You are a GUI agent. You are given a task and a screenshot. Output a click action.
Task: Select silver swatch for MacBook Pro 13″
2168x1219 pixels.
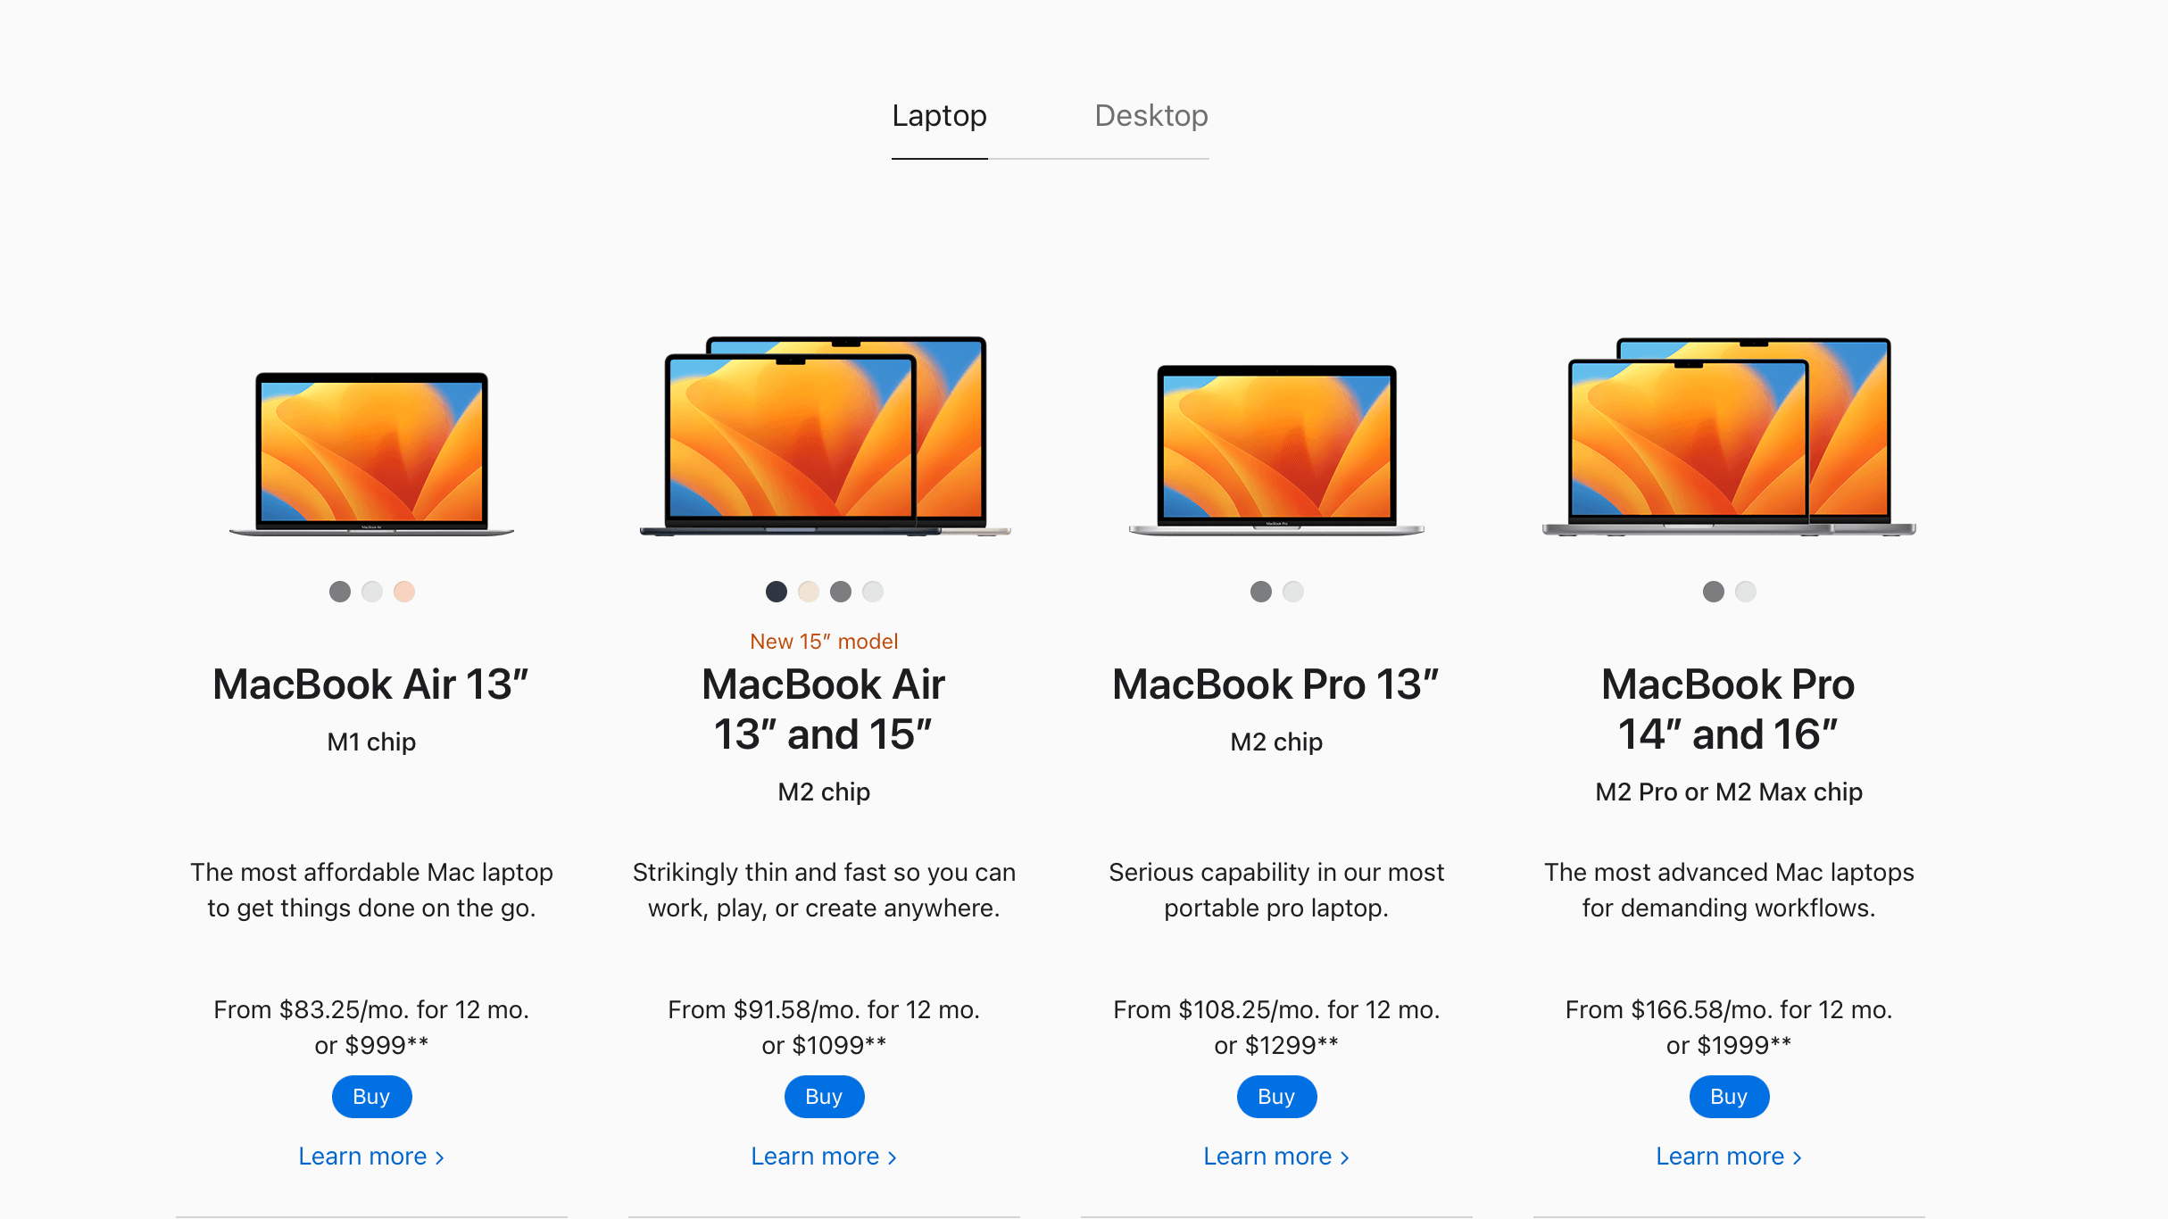tap(1293, 592)
